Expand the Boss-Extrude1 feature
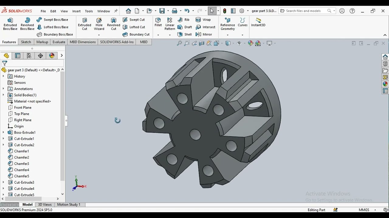 [x=3, y=132]
